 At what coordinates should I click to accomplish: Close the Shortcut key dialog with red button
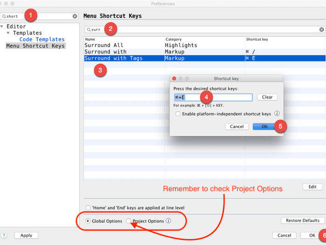pyautogui.click(x=174, y=79)
